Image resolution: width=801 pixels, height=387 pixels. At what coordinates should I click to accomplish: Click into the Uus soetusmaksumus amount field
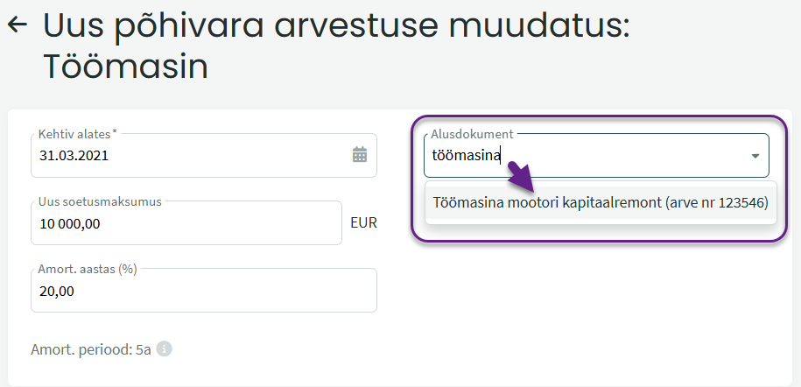[186, 223]
